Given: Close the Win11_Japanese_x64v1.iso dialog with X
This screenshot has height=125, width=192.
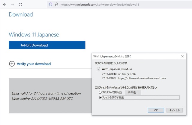Looking at the screenshot, I should click(x=182, y=56).
